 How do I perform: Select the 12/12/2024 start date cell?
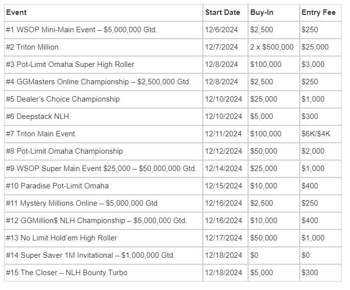click(x=224, y=151)
